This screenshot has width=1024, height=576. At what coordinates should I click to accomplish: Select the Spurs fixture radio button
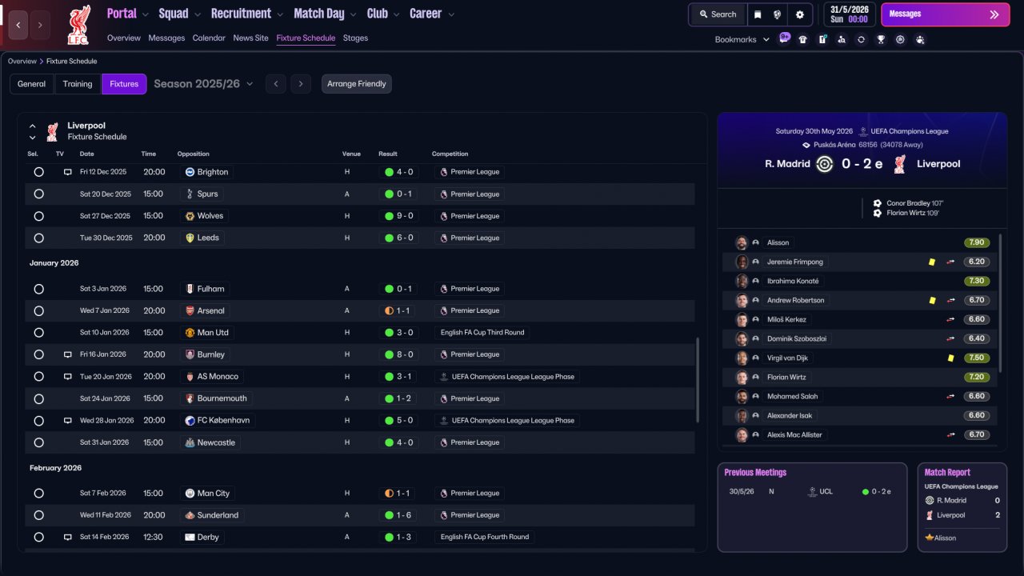click(x=38, y=194)
